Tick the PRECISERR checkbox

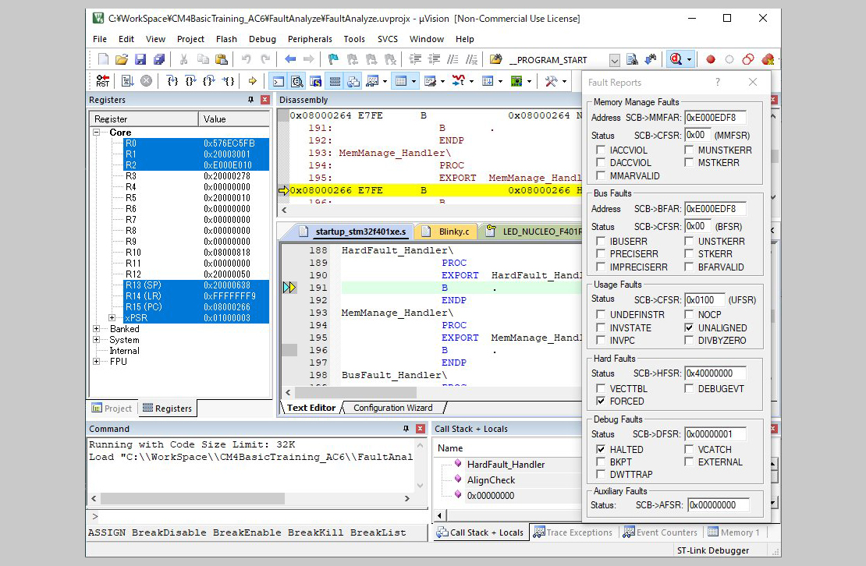click(x=600, y=253)
